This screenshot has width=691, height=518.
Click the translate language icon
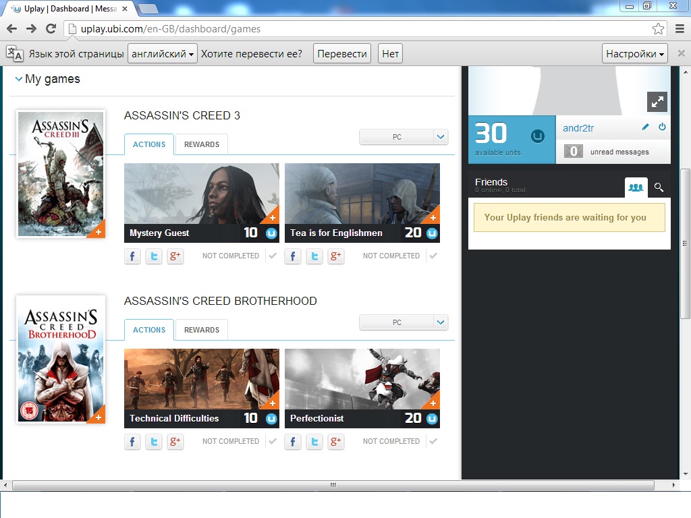click(15, 53)
